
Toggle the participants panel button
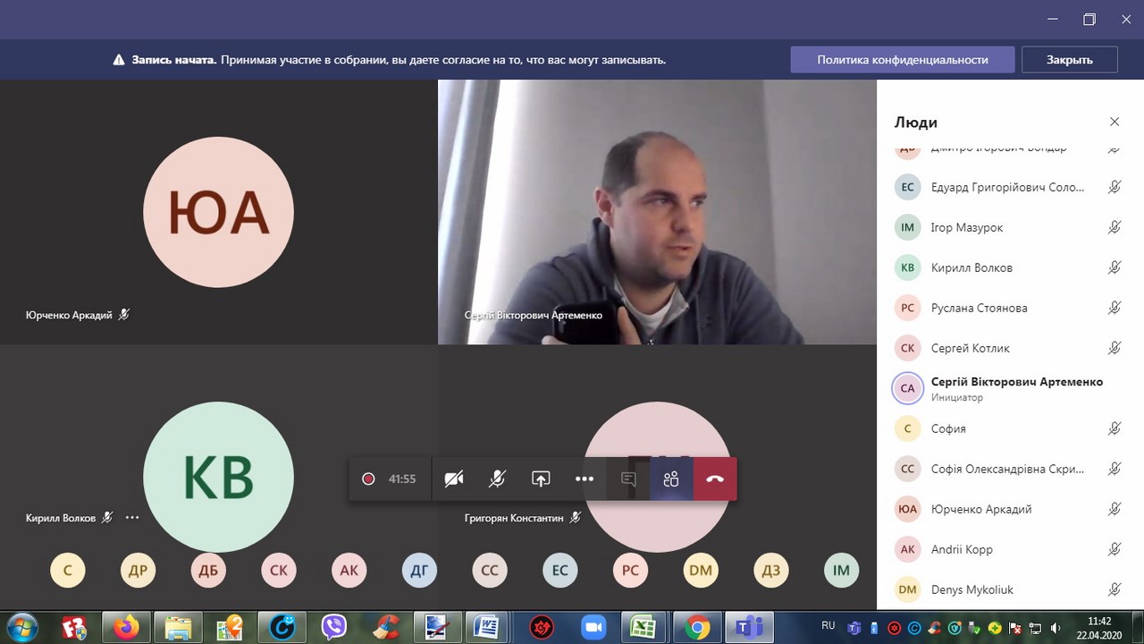671,479
